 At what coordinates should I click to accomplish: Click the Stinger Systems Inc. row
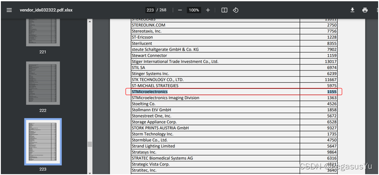234,74
